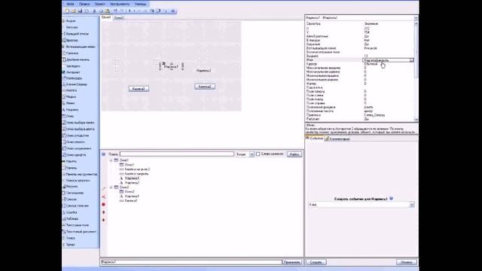This screenshot has width=482, height=271.
Task: Select the Интернет component
Action: [x=73, y=72]
